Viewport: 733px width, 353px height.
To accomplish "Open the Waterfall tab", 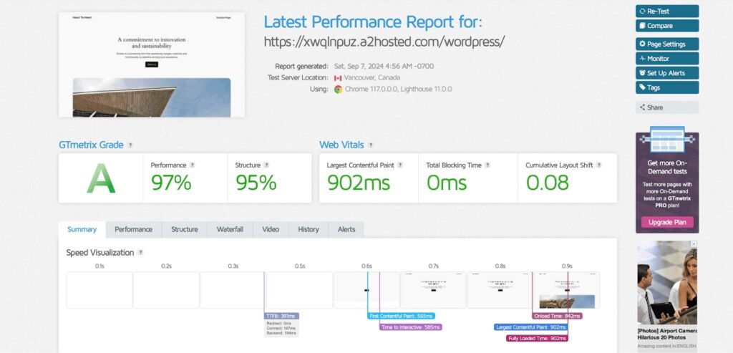I will pos(230,230).
